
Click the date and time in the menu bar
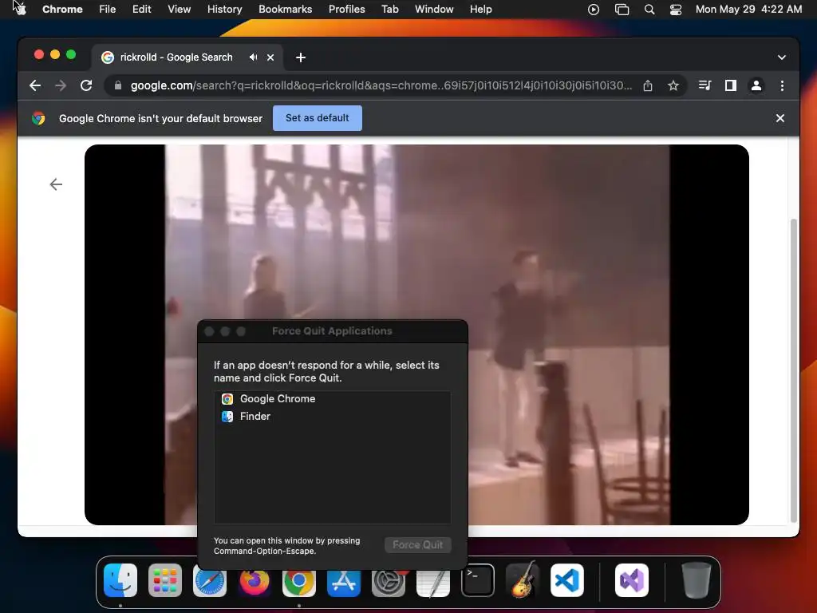(x=748, y=9)
